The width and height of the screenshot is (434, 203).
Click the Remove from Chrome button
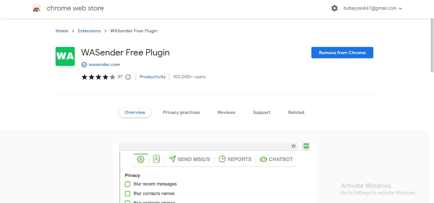coord(342,53)
